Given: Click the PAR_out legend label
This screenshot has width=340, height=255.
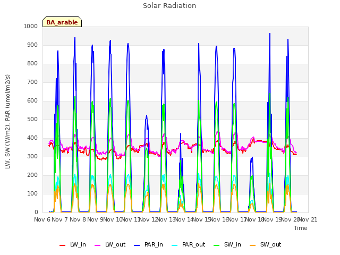Looking at the screenshot, I should (193, 245).
